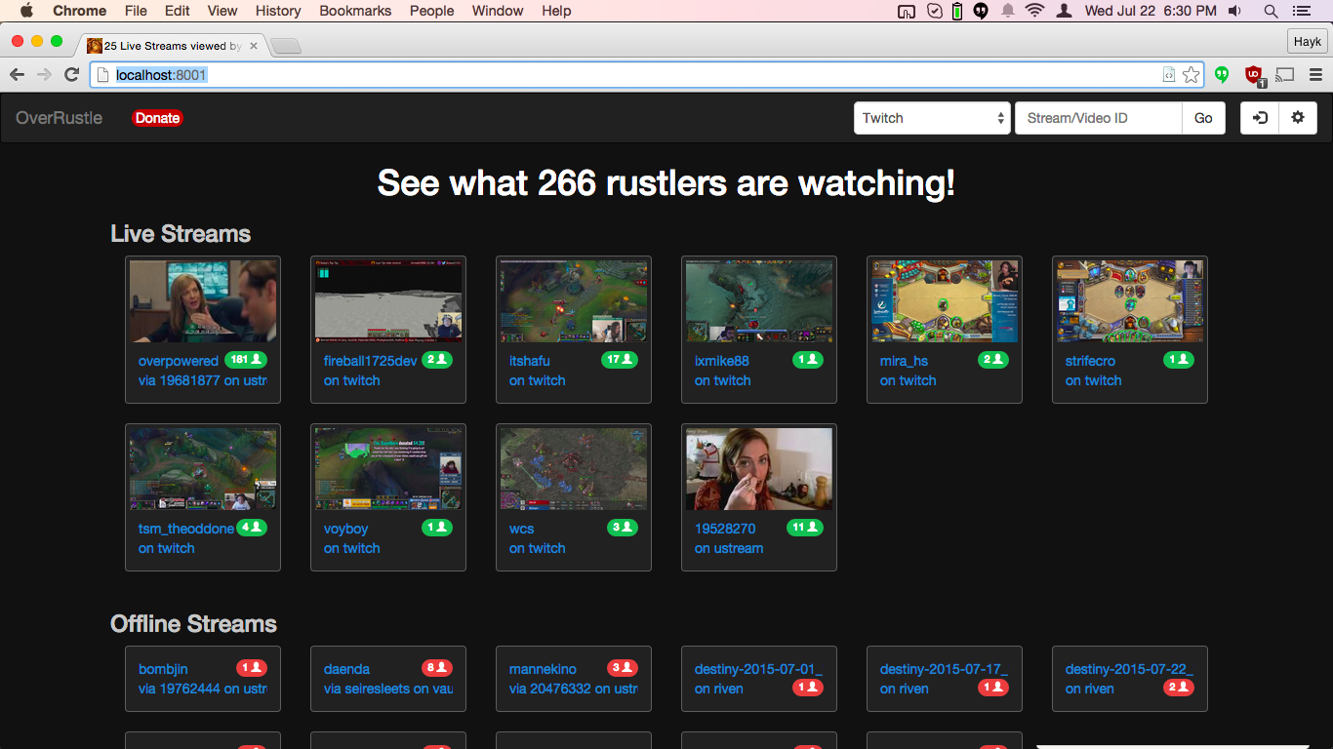Open Notification Center list icon
1333x749 pixels.
coord(1302,11)
